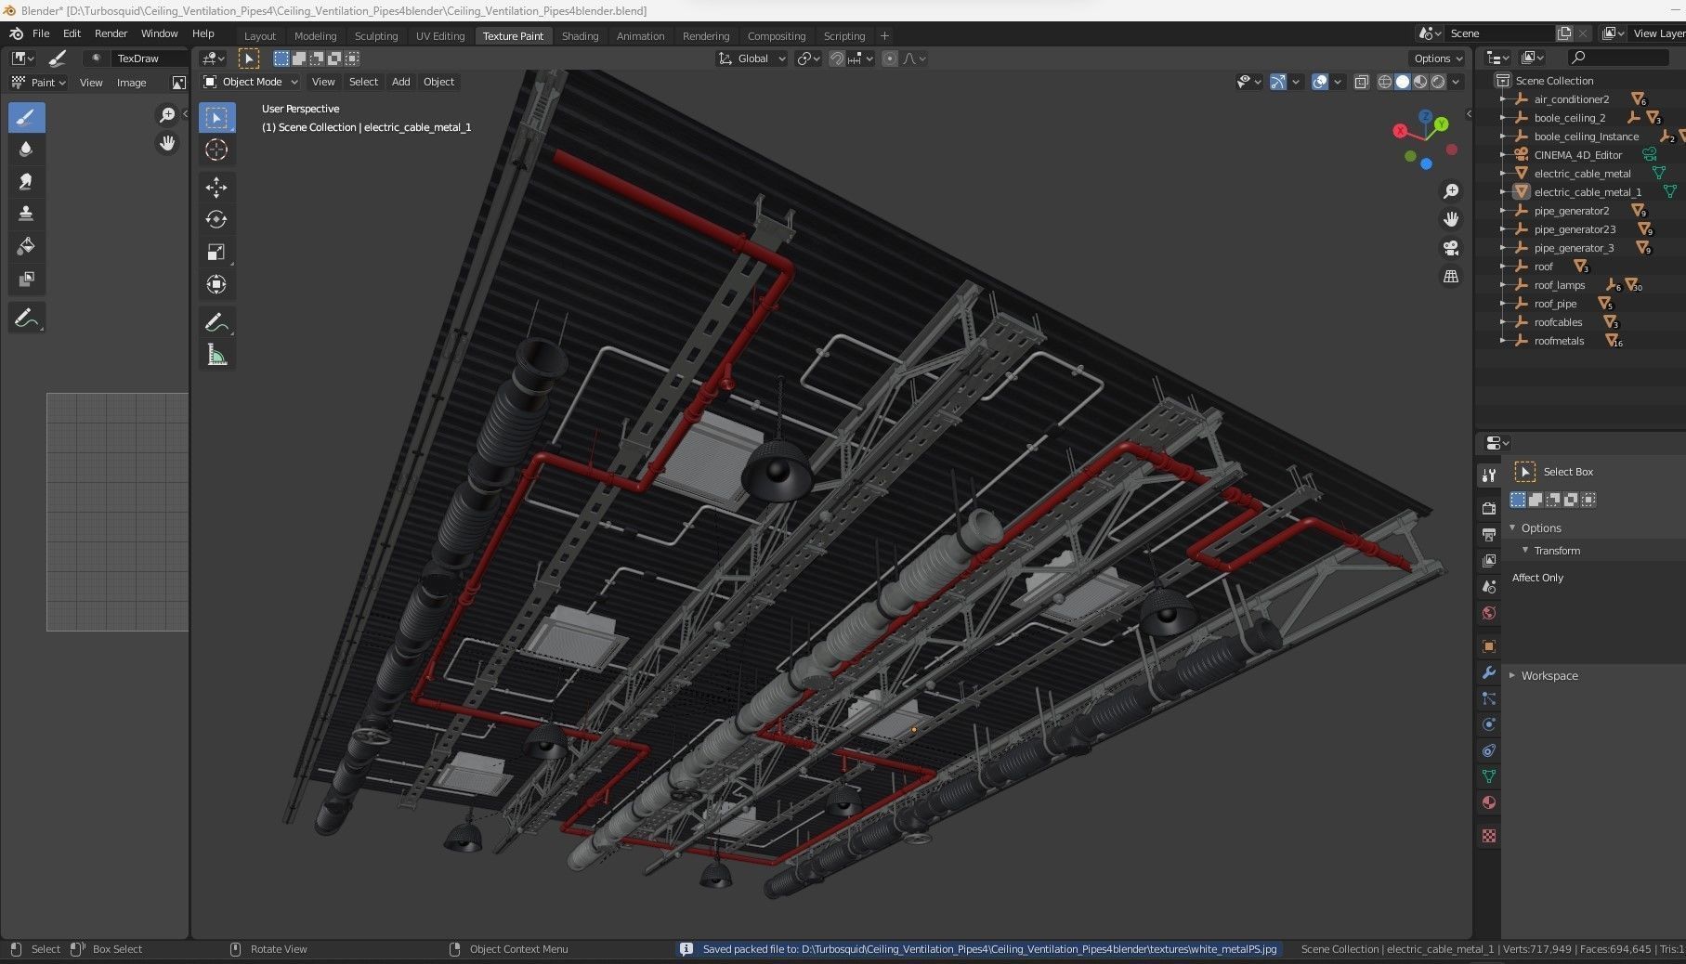Open the Physics properties tab
This screenshot has height=964, width=1686.
[1489, 724]
